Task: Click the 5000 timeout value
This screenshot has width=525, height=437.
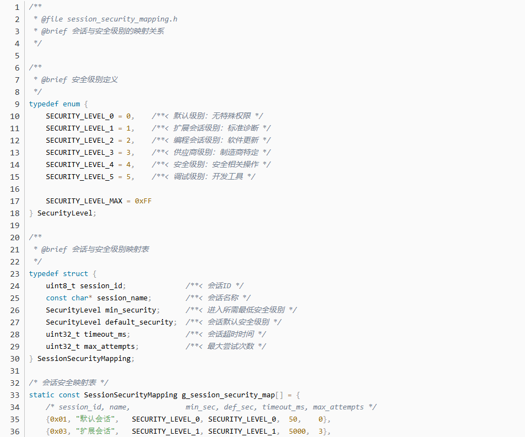Action: 297,431
